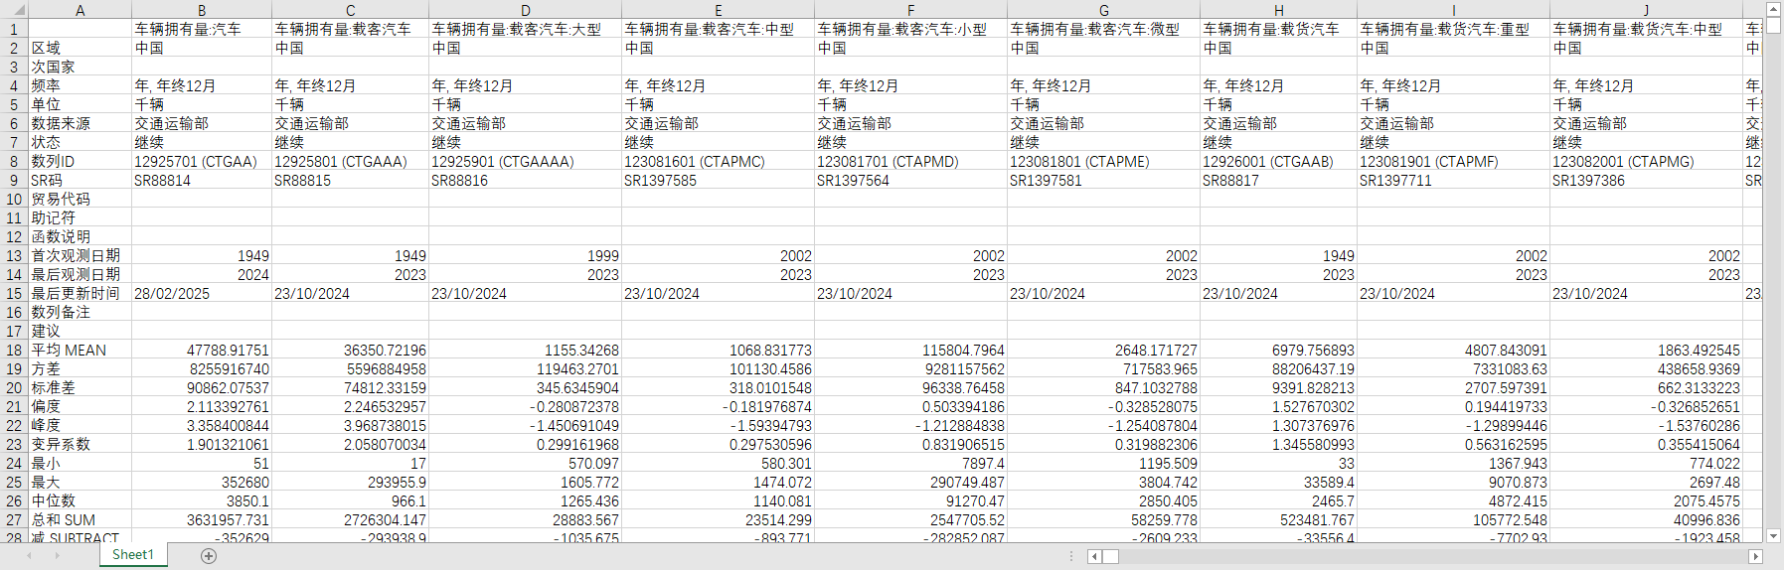Click the horizontal scrollbar thumb

[1111, 556]
